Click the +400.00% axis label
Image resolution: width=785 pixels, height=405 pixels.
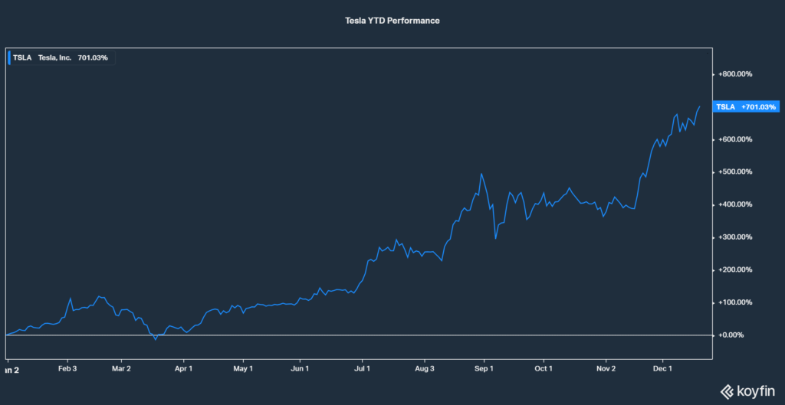[x=735, y=204]
